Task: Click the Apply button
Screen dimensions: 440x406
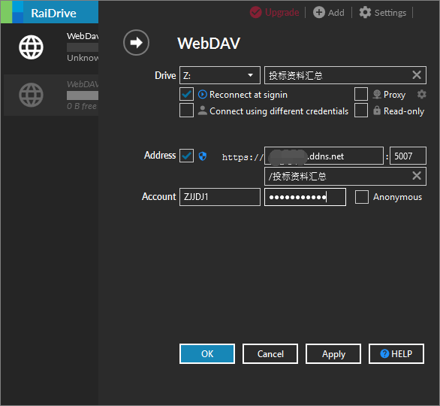Action: pos(333,353)
